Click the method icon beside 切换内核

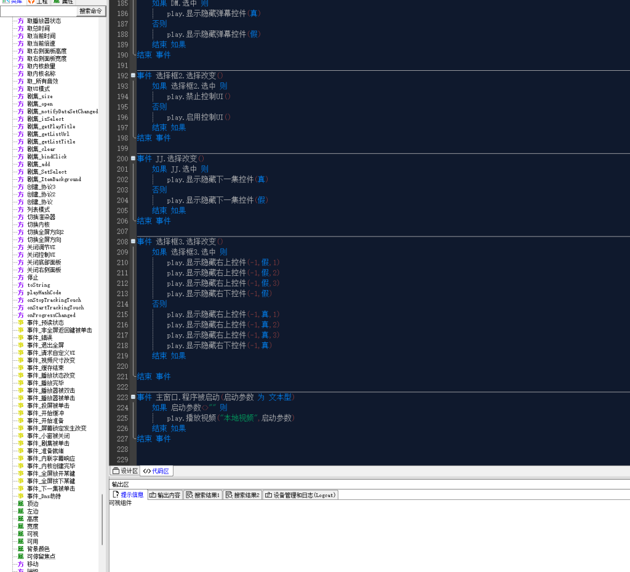pos(20,225)
